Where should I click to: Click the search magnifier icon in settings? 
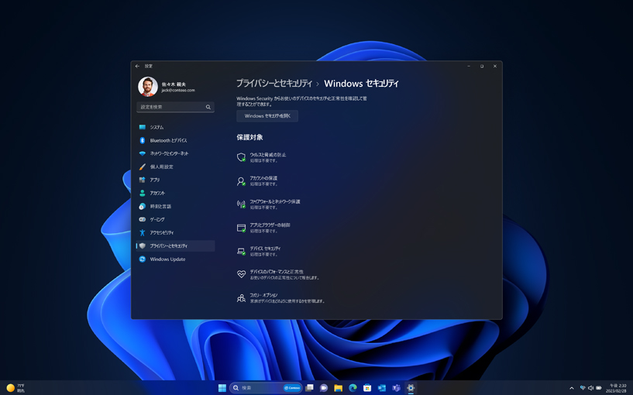point(208,107)
